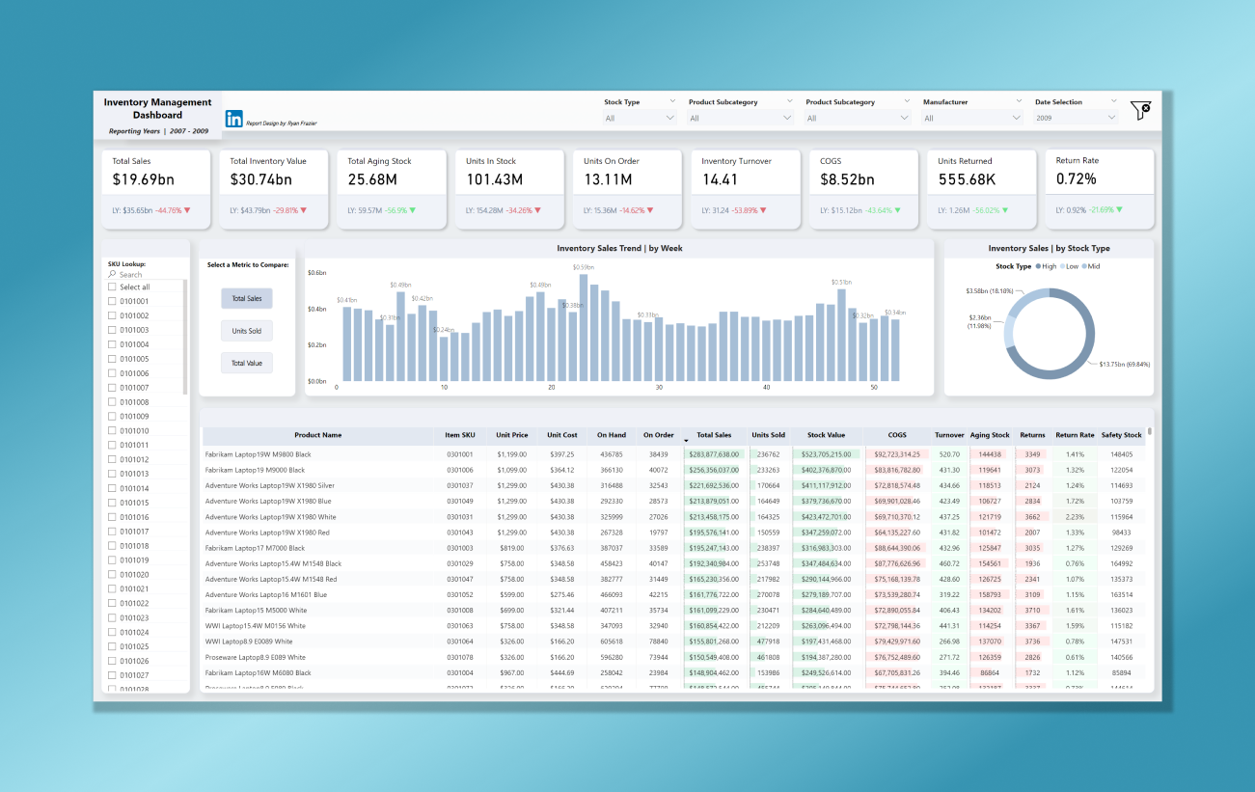1255x792 pixels.
Task: Sort table by Product Name header
Action: point(318,435)
